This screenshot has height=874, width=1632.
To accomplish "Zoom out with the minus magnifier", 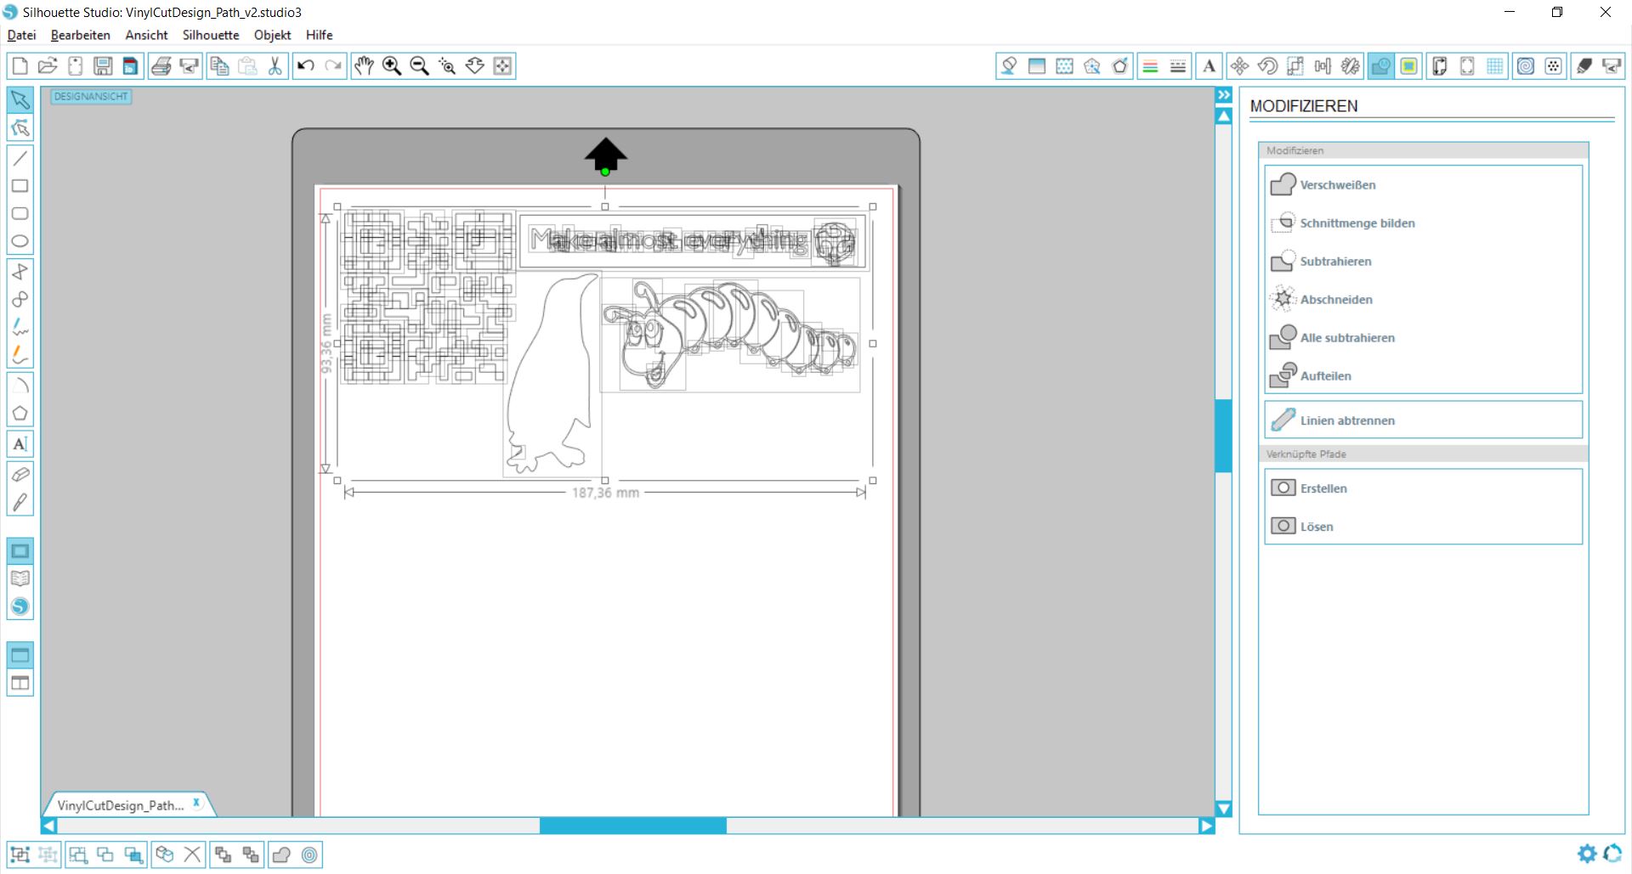I will click(x=420, y=66).
